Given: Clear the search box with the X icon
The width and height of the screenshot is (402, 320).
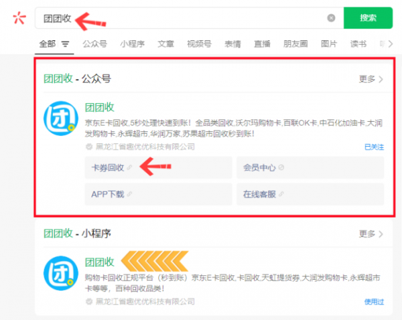Looking at the screenshot, I should point(331,18).
